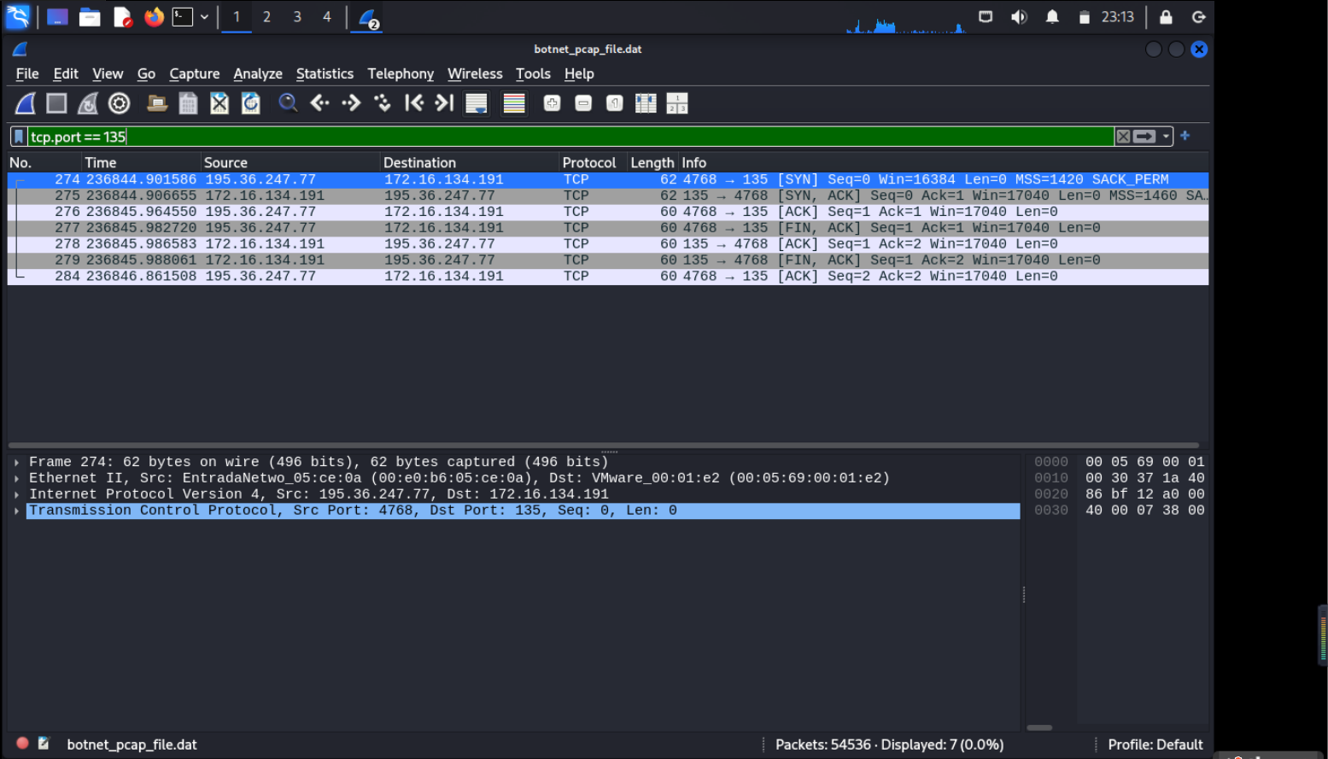Open volume control in system tray
Image resolution: width=1328 pixels, height=759 pixels.
(1019, 17)
